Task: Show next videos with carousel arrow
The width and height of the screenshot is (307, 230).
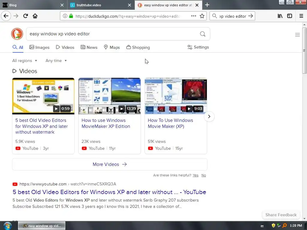Action: click(x=209, y=116)
